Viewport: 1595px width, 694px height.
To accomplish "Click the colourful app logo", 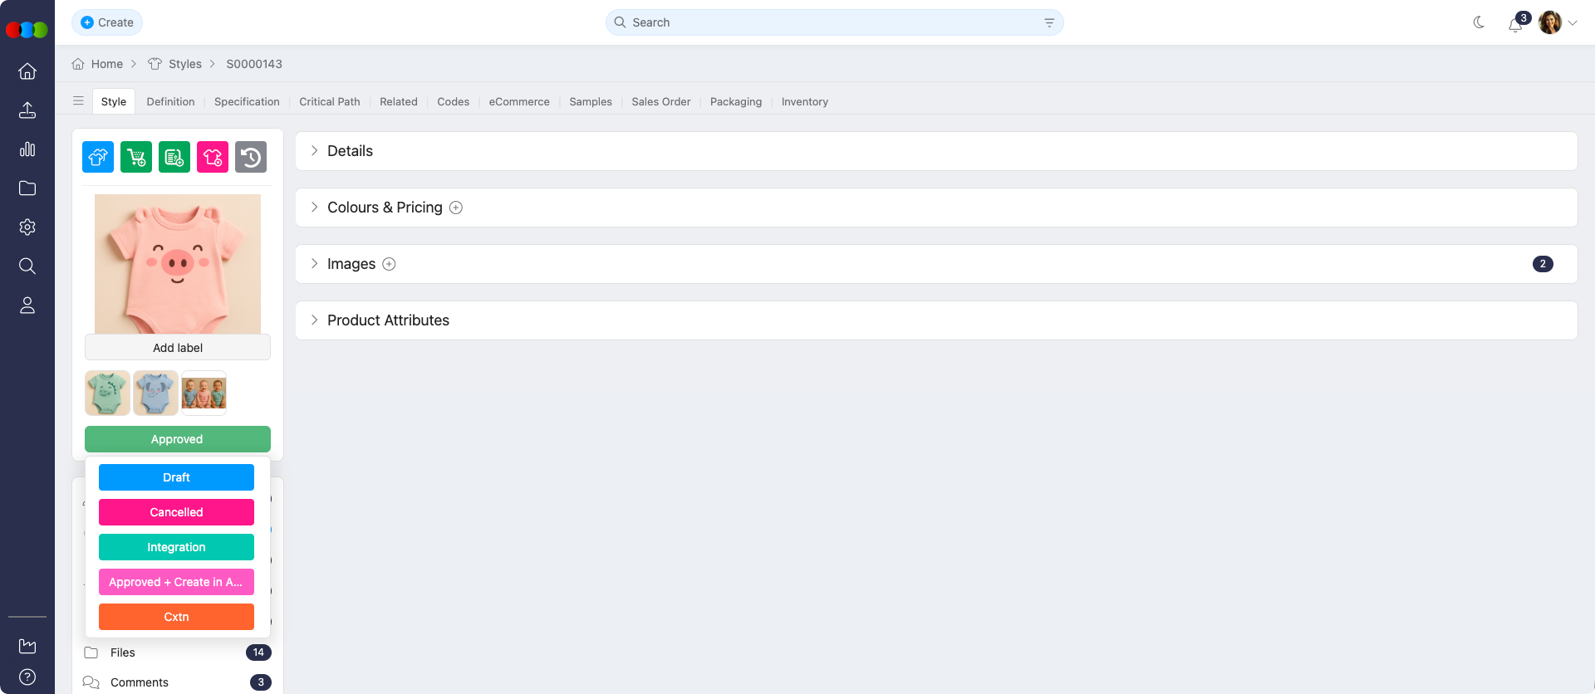I will 27,30.
